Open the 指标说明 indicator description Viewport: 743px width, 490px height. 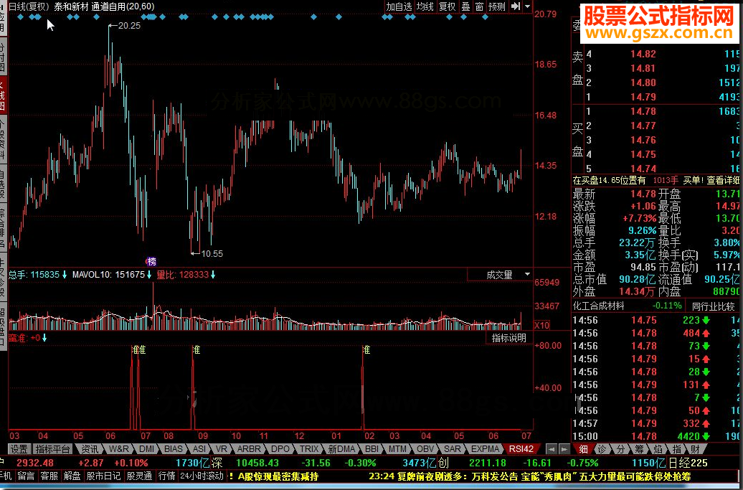509,338
